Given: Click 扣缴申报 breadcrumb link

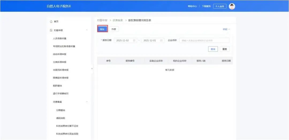Looking at the screenshot, I should tap(102, 20).
